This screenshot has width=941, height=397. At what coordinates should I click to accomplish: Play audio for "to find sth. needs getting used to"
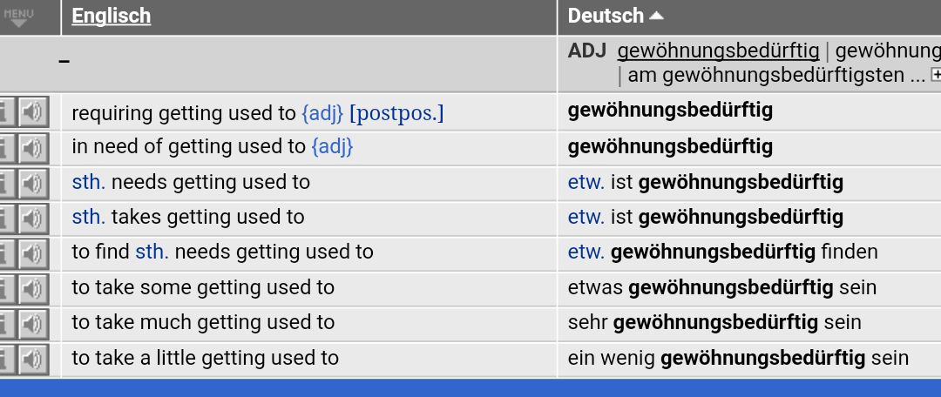pyautogui.click(x=34, y=253)
